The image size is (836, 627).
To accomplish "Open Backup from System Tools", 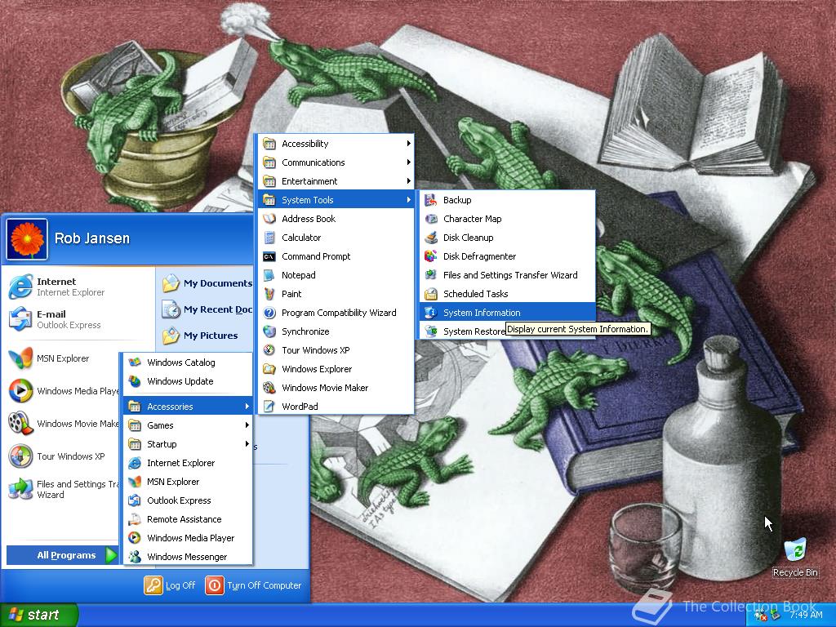I will (x=507, y=200).
